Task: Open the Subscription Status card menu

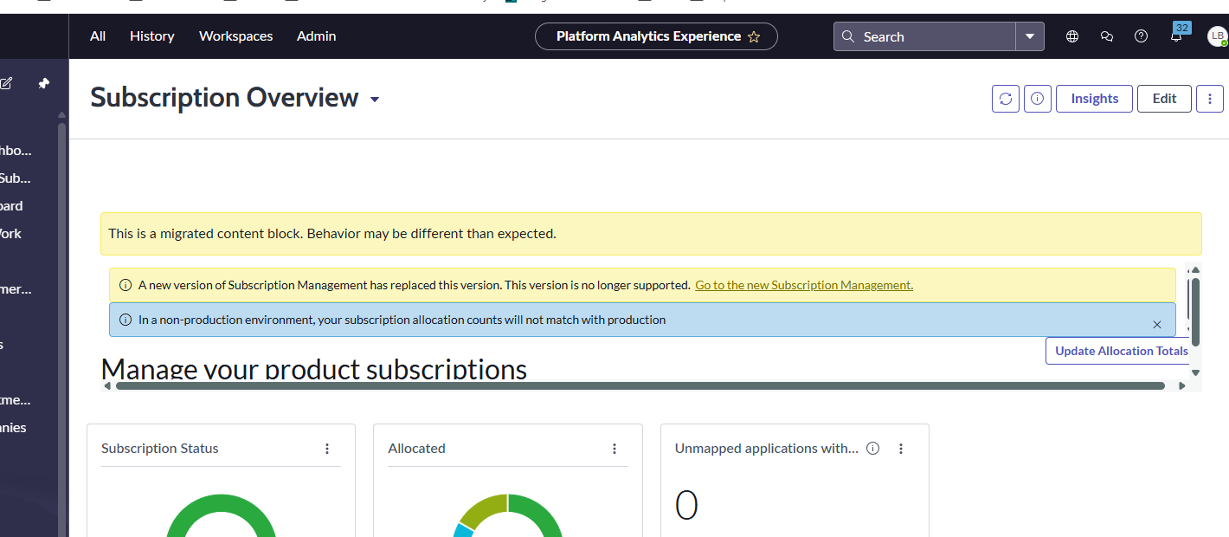Action: pos(327,449)
